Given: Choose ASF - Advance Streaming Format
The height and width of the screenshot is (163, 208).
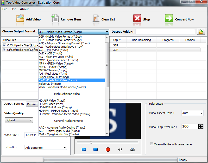Looking at the screenshot, I should [72, 43].
